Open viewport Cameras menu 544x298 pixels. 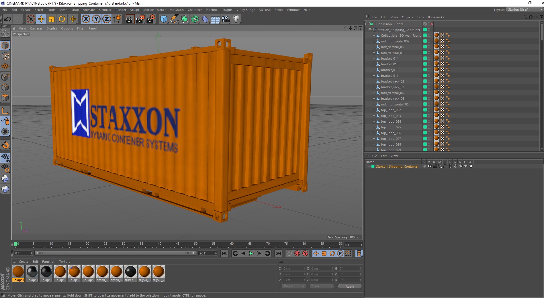click(36, 28)
